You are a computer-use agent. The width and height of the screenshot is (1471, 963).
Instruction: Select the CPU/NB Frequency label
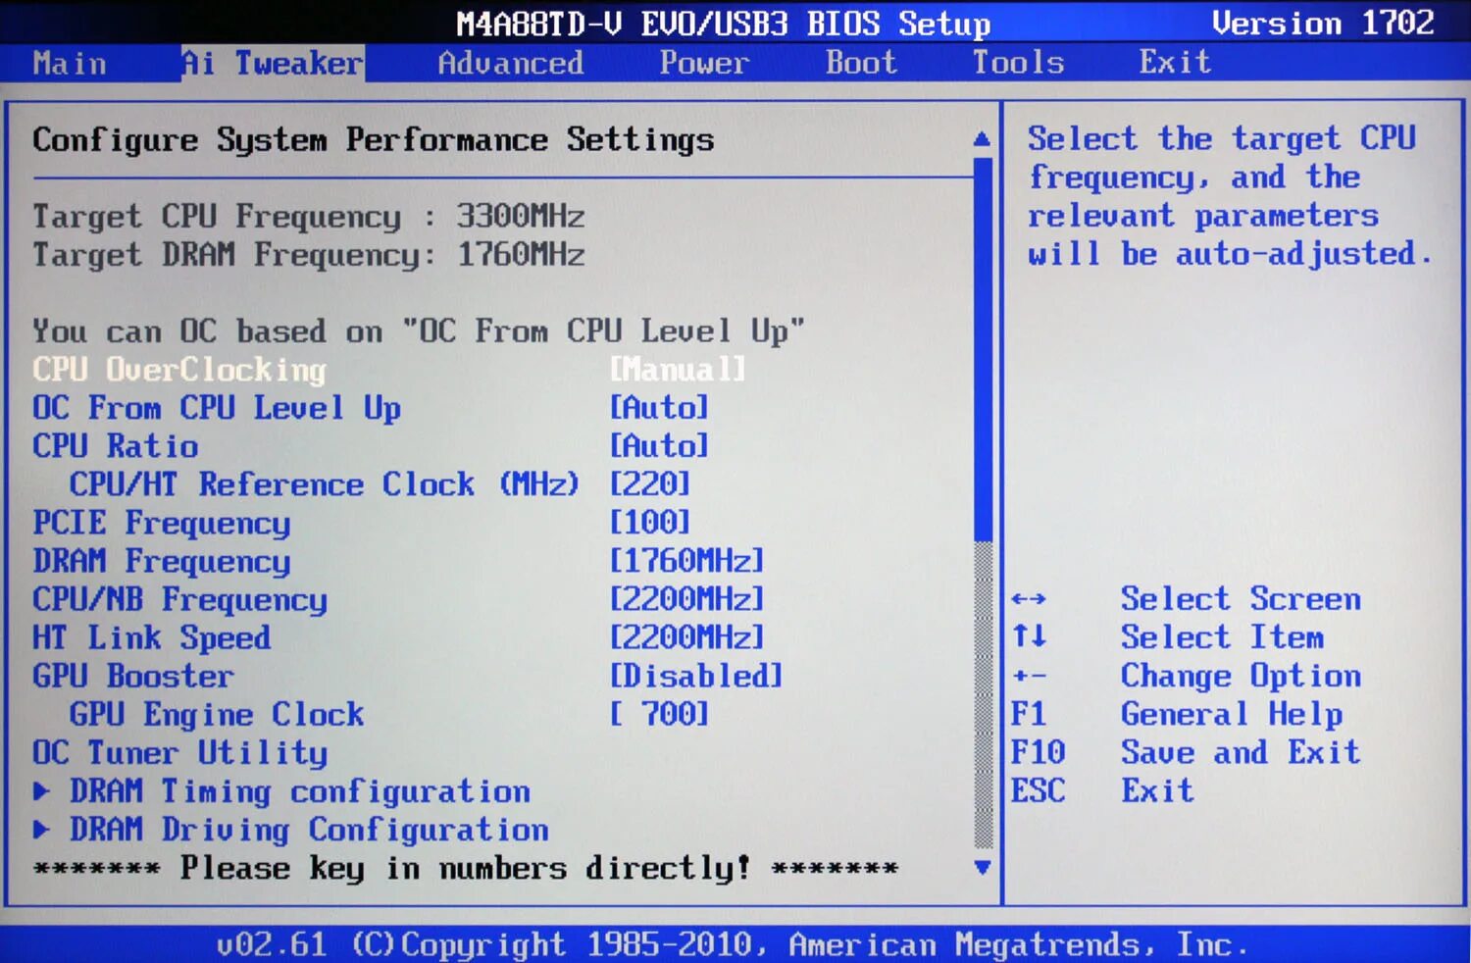pyautogui.click(x=180, y=599)
